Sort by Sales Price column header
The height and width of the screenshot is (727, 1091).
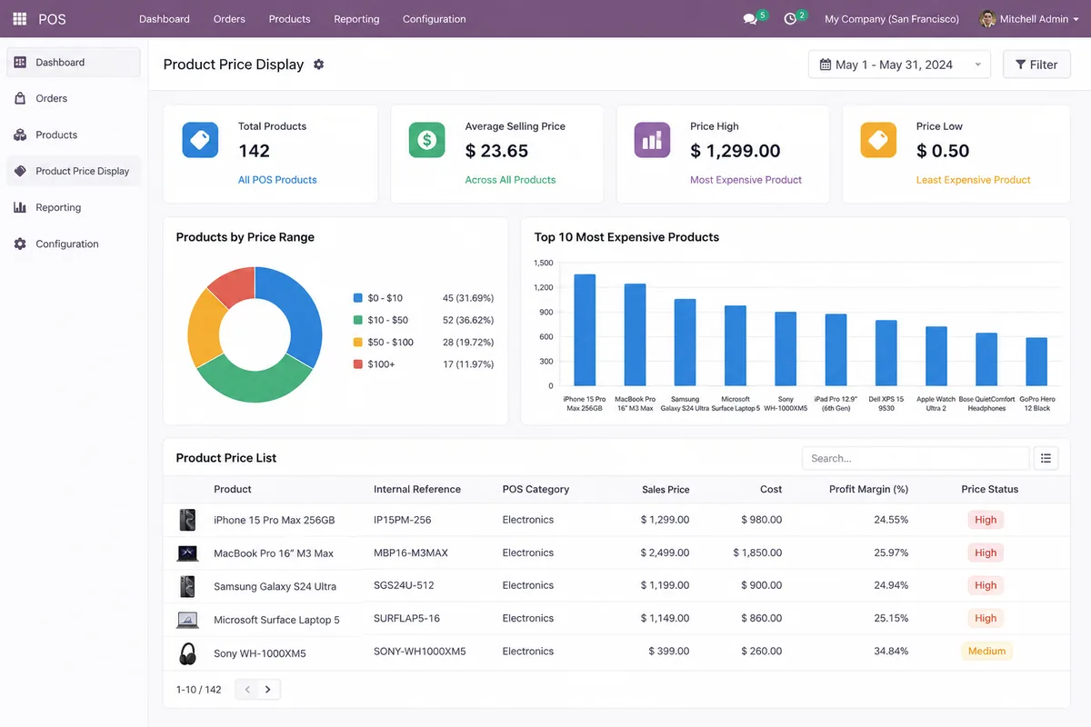(x=666, y=489)
